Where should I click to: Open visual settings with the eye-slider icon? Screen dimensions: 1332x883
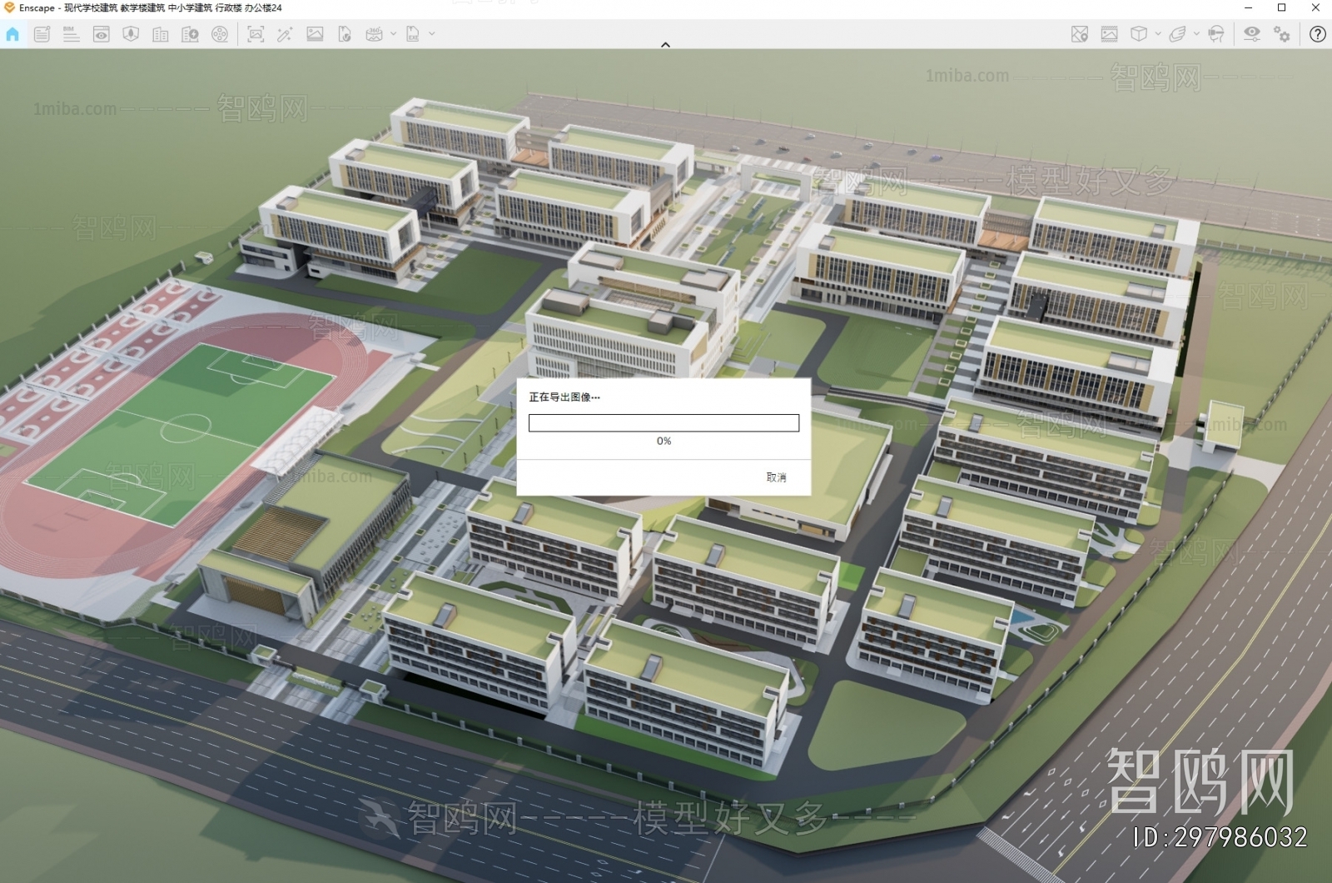coord(1251,35)
